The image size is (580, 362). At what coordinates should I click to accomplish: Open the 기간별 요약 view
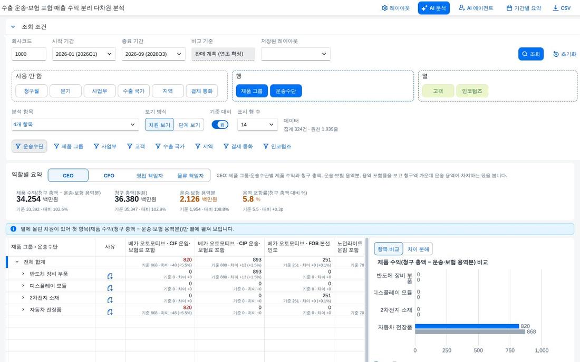click(x=524, y=8)
